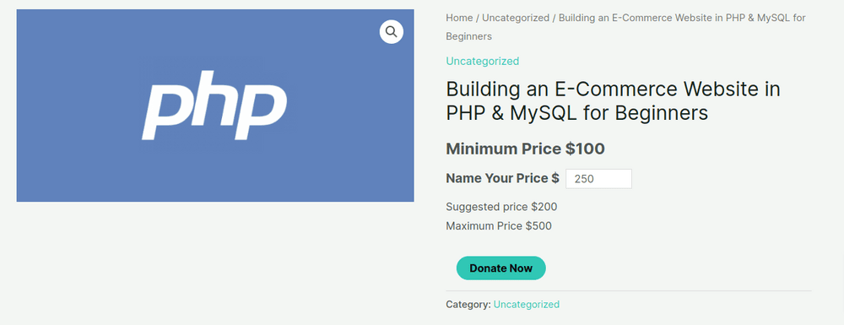The width and height of the screenshot is (844, 325).
Task: Click the dollar sign beside price field
Action: pos(555,178)
